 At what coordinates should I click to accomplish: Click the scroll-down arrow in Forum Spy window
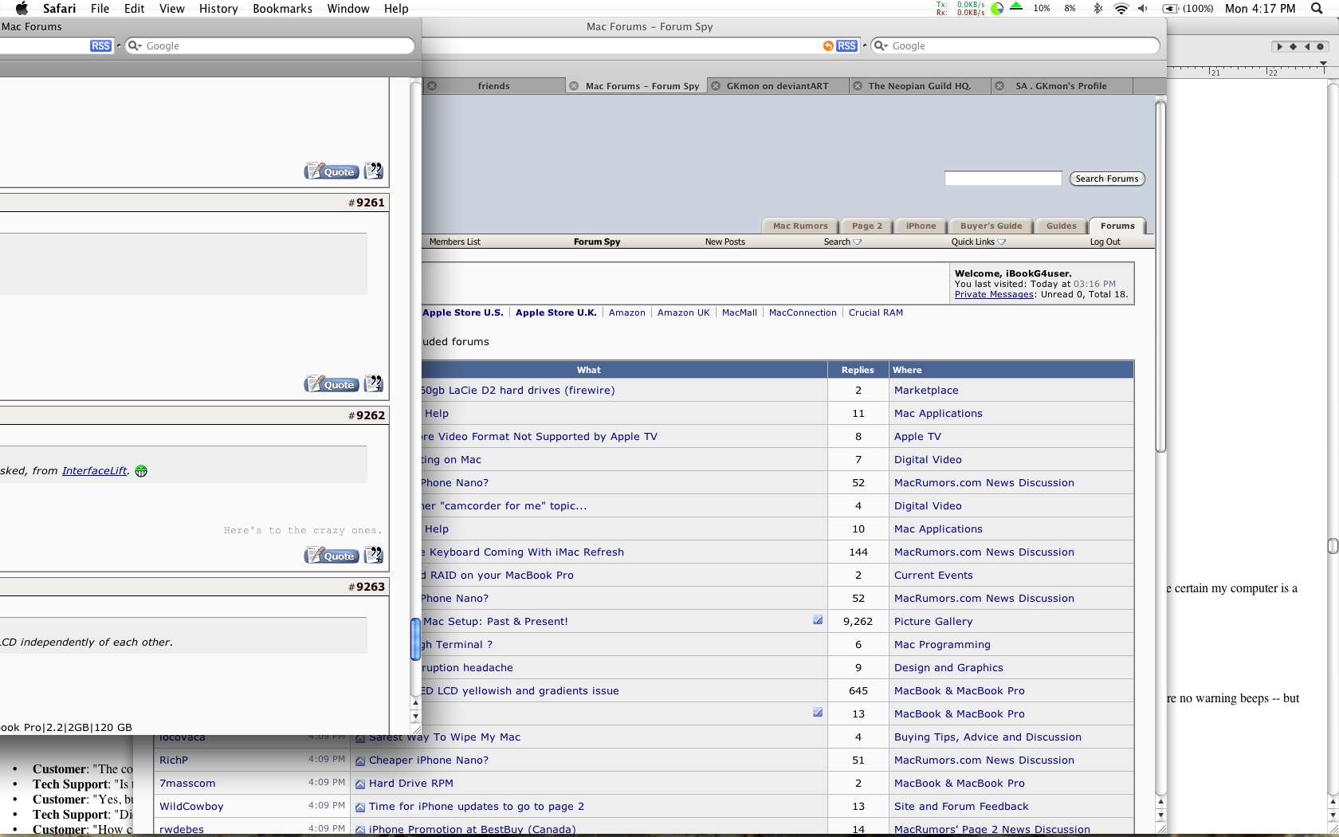pos(1160,815)
